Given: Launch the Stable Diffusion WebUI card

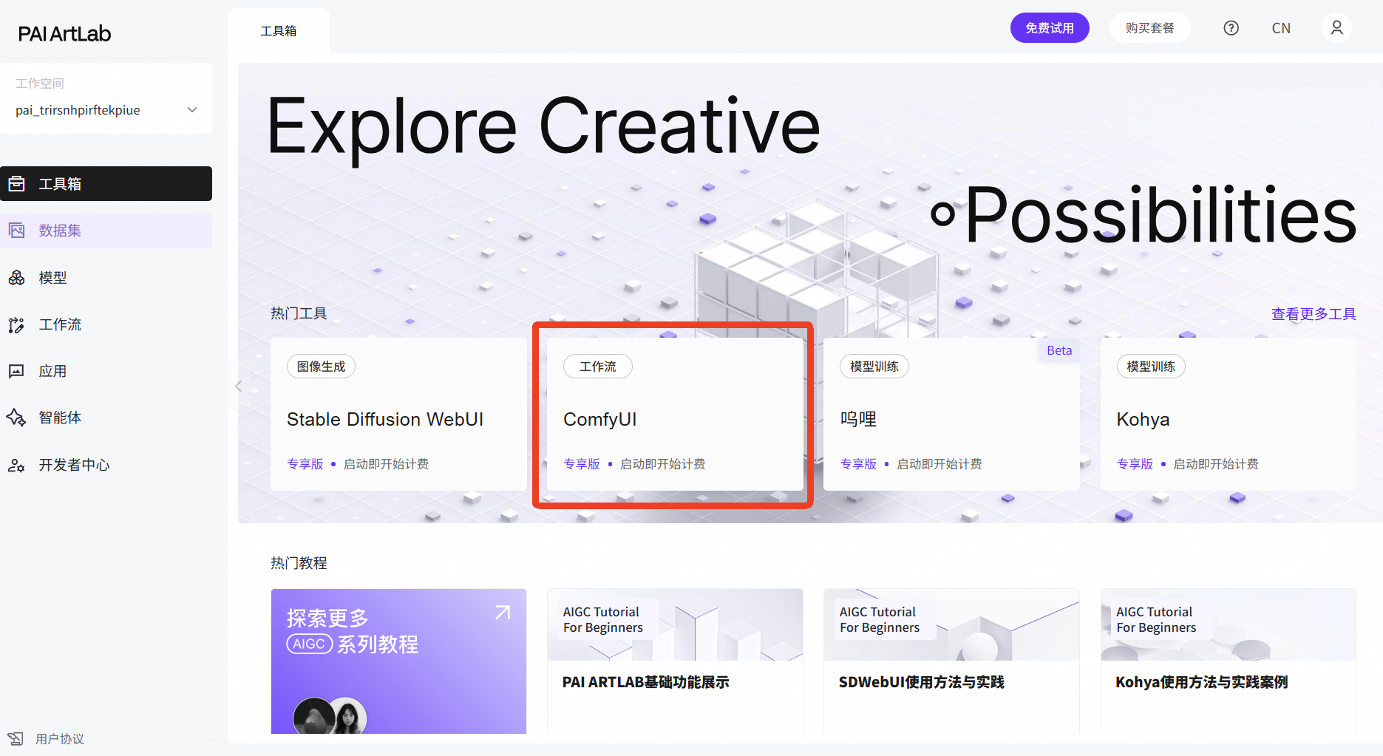Looking at the screenshot, I should [398, 414].
